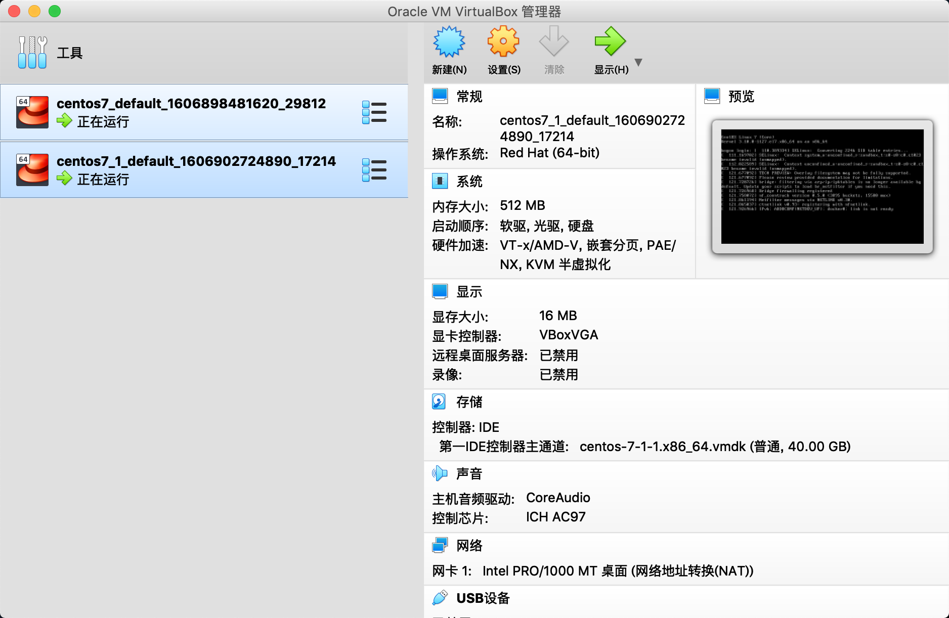Click boot order 软驱, 光驱, 硬盘
949x618 pixels.
[547, 226]
